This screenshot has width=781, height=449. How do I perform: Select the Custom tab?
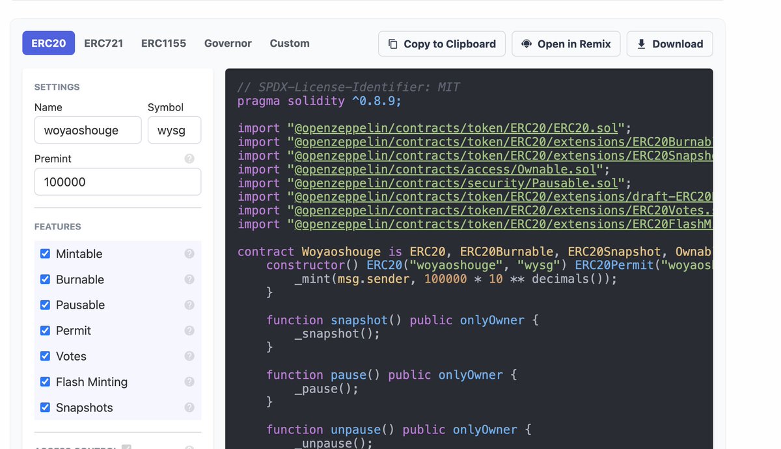pyautogui.click(x=290, y=43)
